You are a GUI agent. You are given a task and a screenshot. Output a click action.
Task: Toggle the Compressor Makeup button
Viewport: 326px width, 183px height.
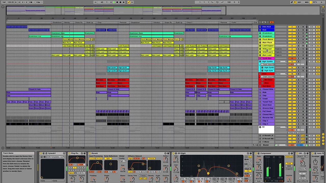289,157
